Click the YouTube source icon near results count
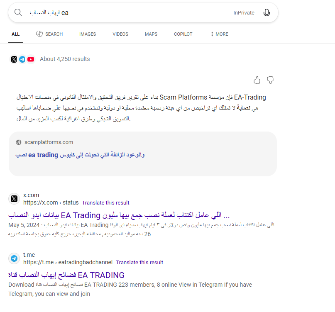The height and width of the screenshot is (312, 335). pos(31,59)
